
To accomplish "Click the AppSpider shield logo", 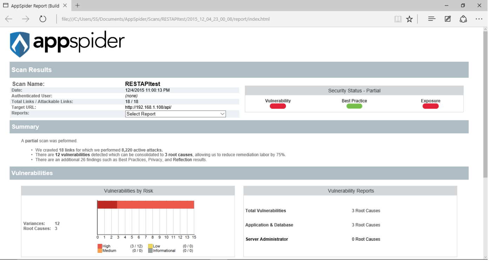I will (20, 44).
